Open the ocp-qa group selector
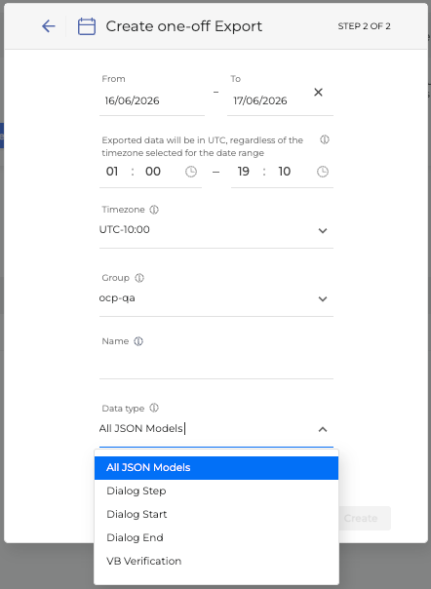Viewport: 431px width, 589px height. [x=216, y=298]
